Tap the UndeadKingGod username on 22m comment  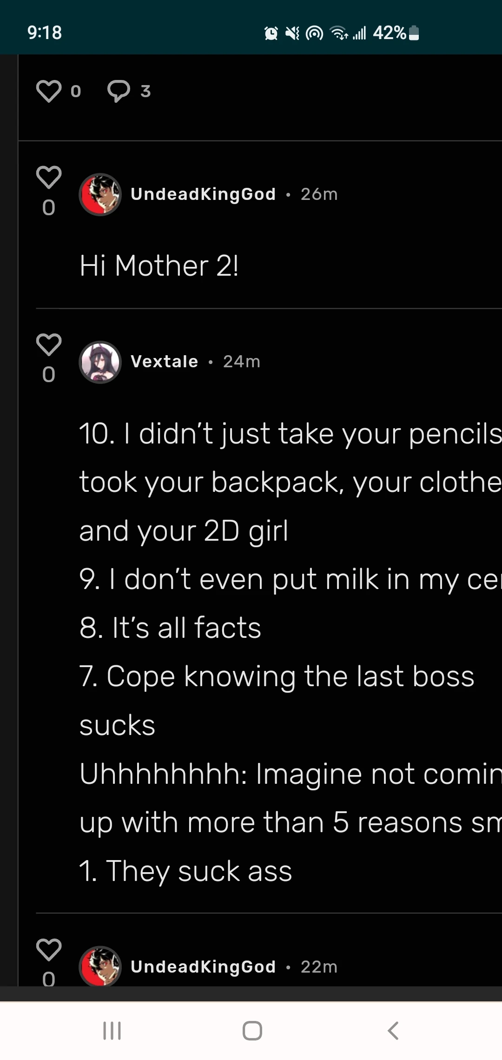(x=203, y=967)
